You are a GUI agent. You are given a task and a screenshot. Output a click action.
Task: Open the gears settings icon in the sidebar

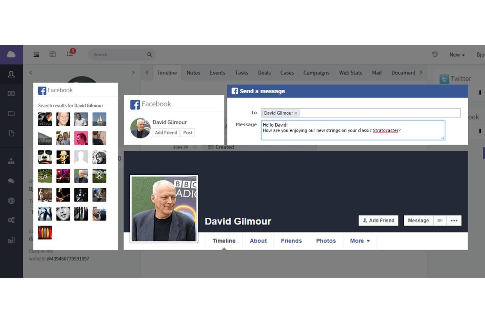pyautogui.click(x=11, y=220)
